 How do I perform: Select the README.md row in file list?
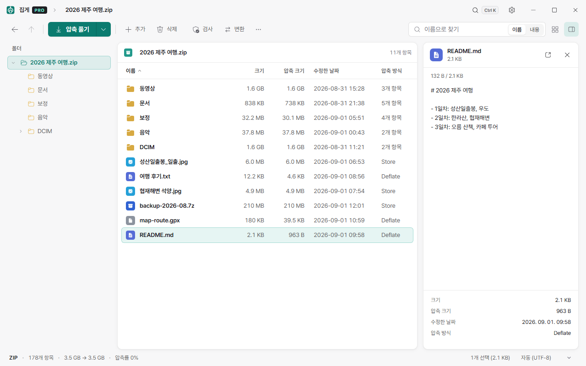[x=267, y=235]
